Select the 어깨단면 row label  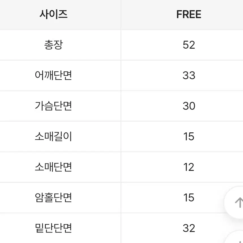53,75
